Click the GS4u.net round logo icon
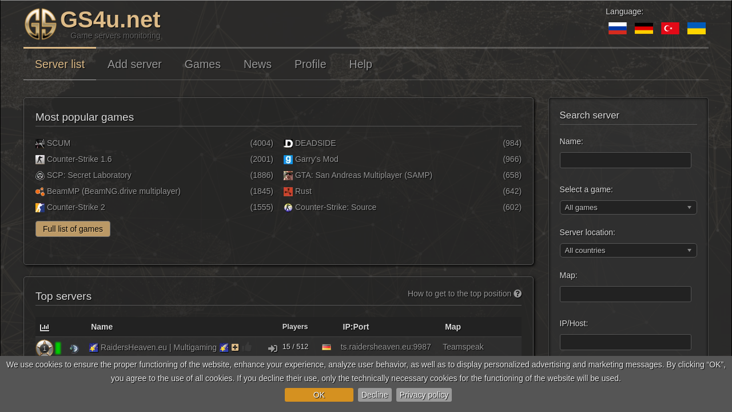 click(41, 24)
